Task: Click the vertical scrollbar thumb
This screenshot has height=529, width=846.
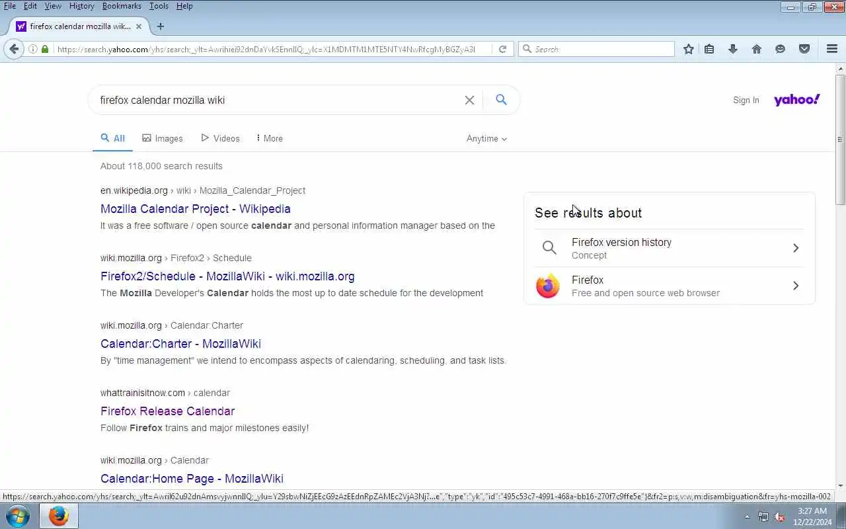Action: 841,139
